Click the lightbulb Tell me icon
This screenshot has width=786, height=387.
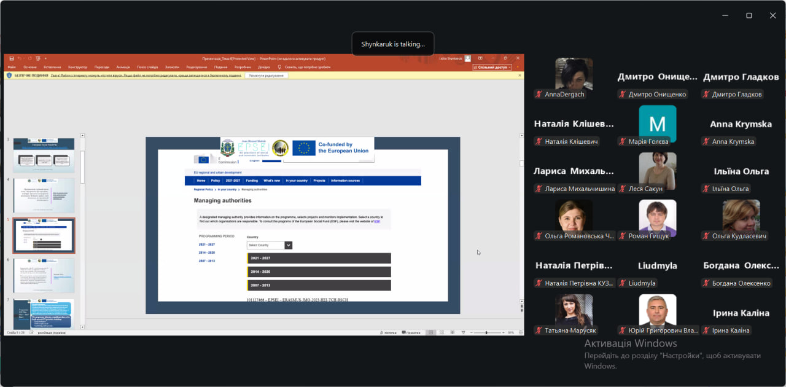[x=280, y=67]
